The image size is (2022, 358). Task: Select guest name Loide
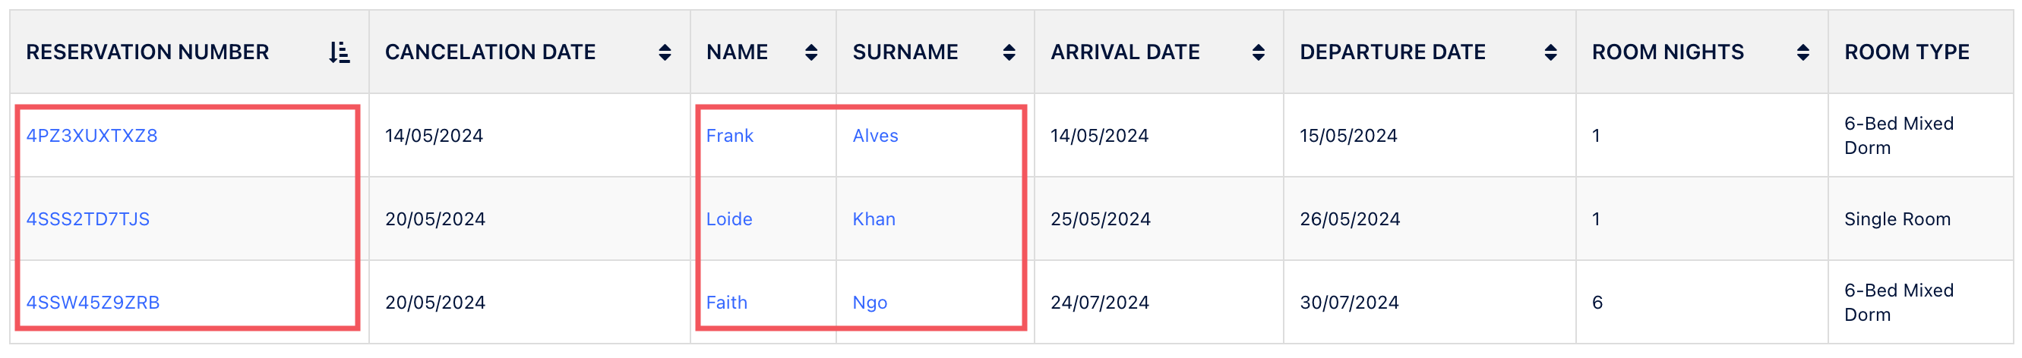[x=729, y=219]
